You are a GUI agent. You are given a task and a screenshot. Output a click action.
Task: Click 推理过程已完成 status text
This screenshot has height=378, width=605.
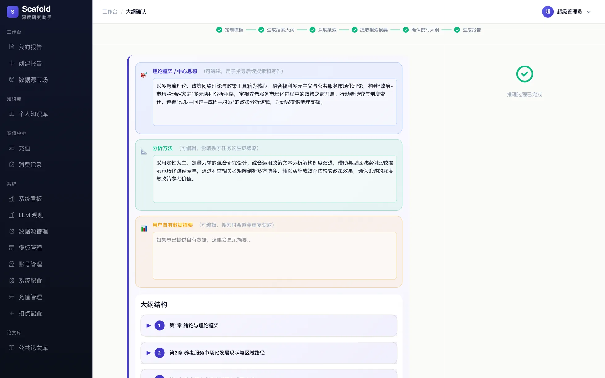(x=524, y=94)
